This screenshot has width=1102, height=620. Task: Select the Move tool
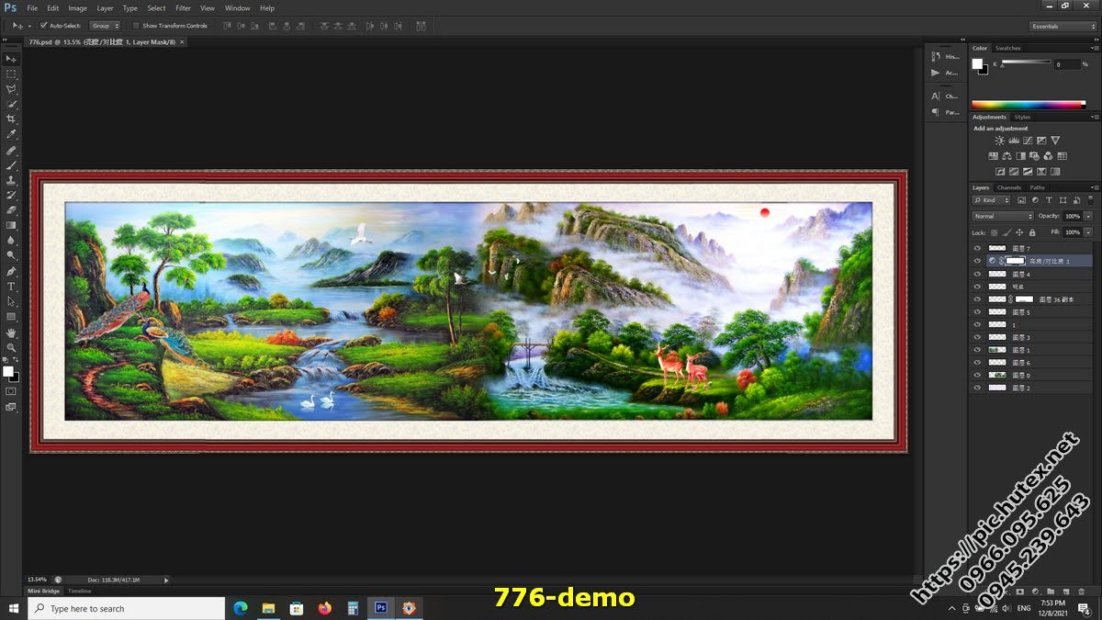pyautogui.click(x=11, y=59)
